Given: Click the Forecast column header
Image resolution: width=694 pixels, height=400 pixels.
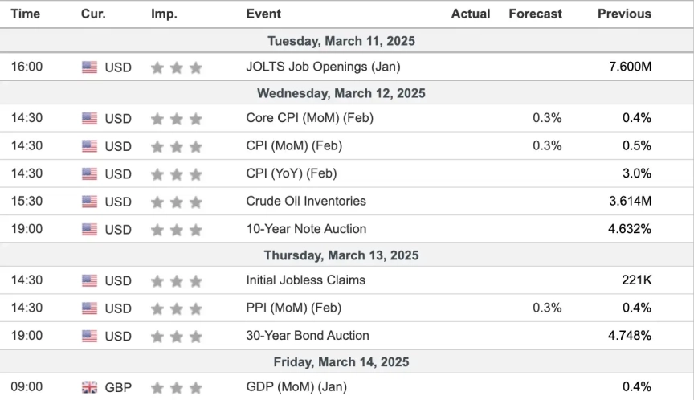Looking at the screenshot, I should [x=535, y=14].
